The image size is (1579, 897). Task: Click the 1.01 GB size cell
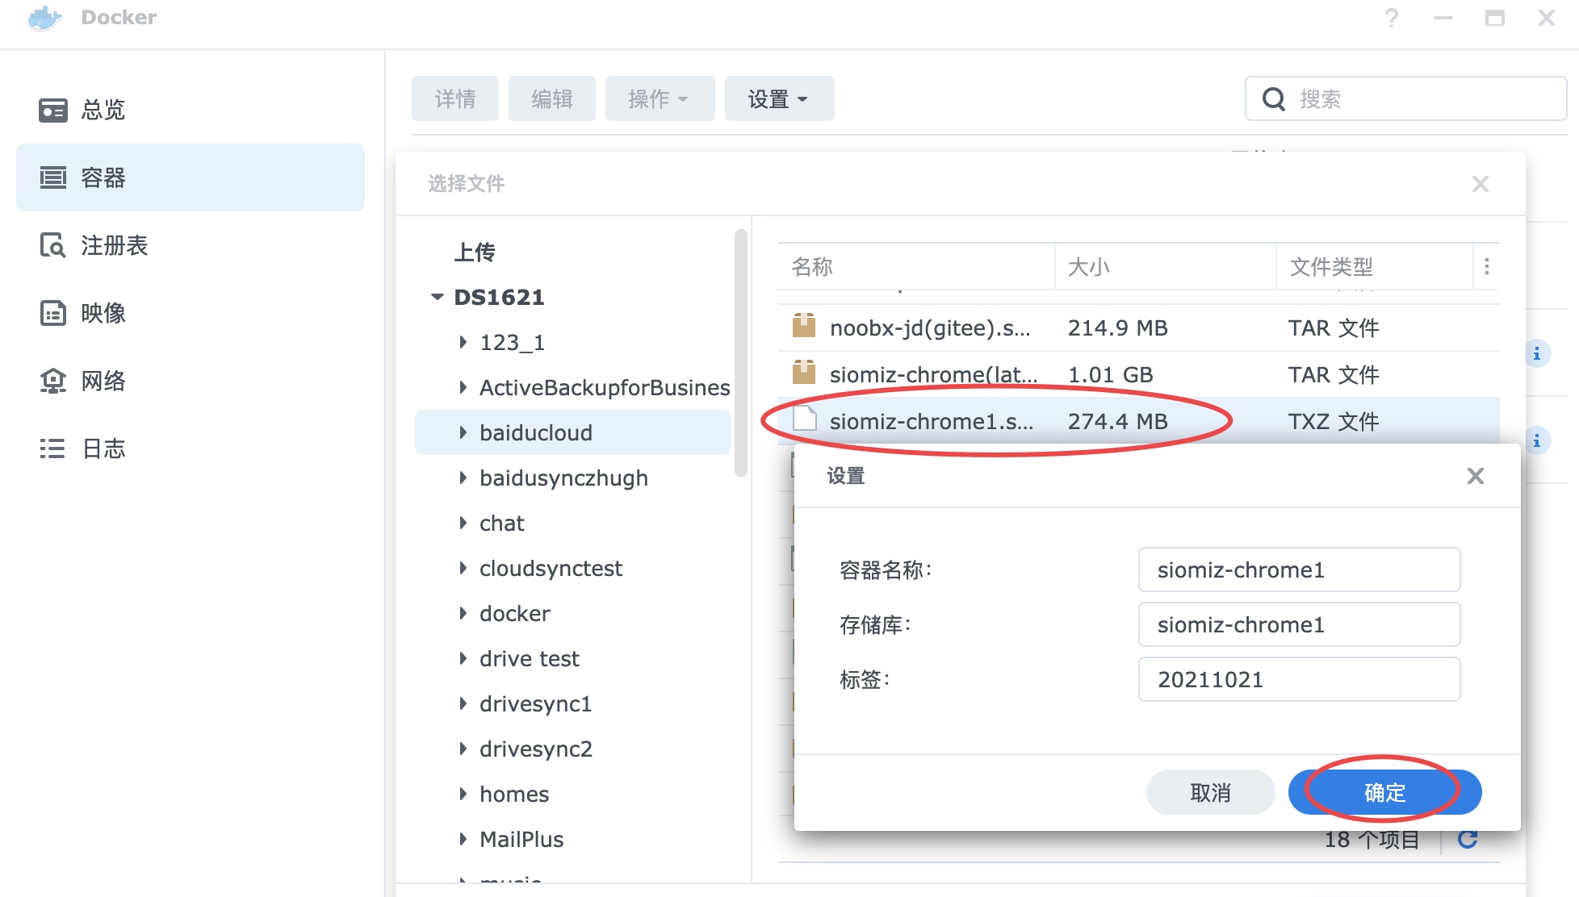pos(1110,374)
